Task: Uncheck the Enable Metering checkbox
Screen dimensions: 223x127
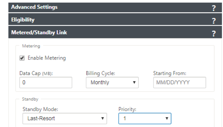Action: point(22,58)
